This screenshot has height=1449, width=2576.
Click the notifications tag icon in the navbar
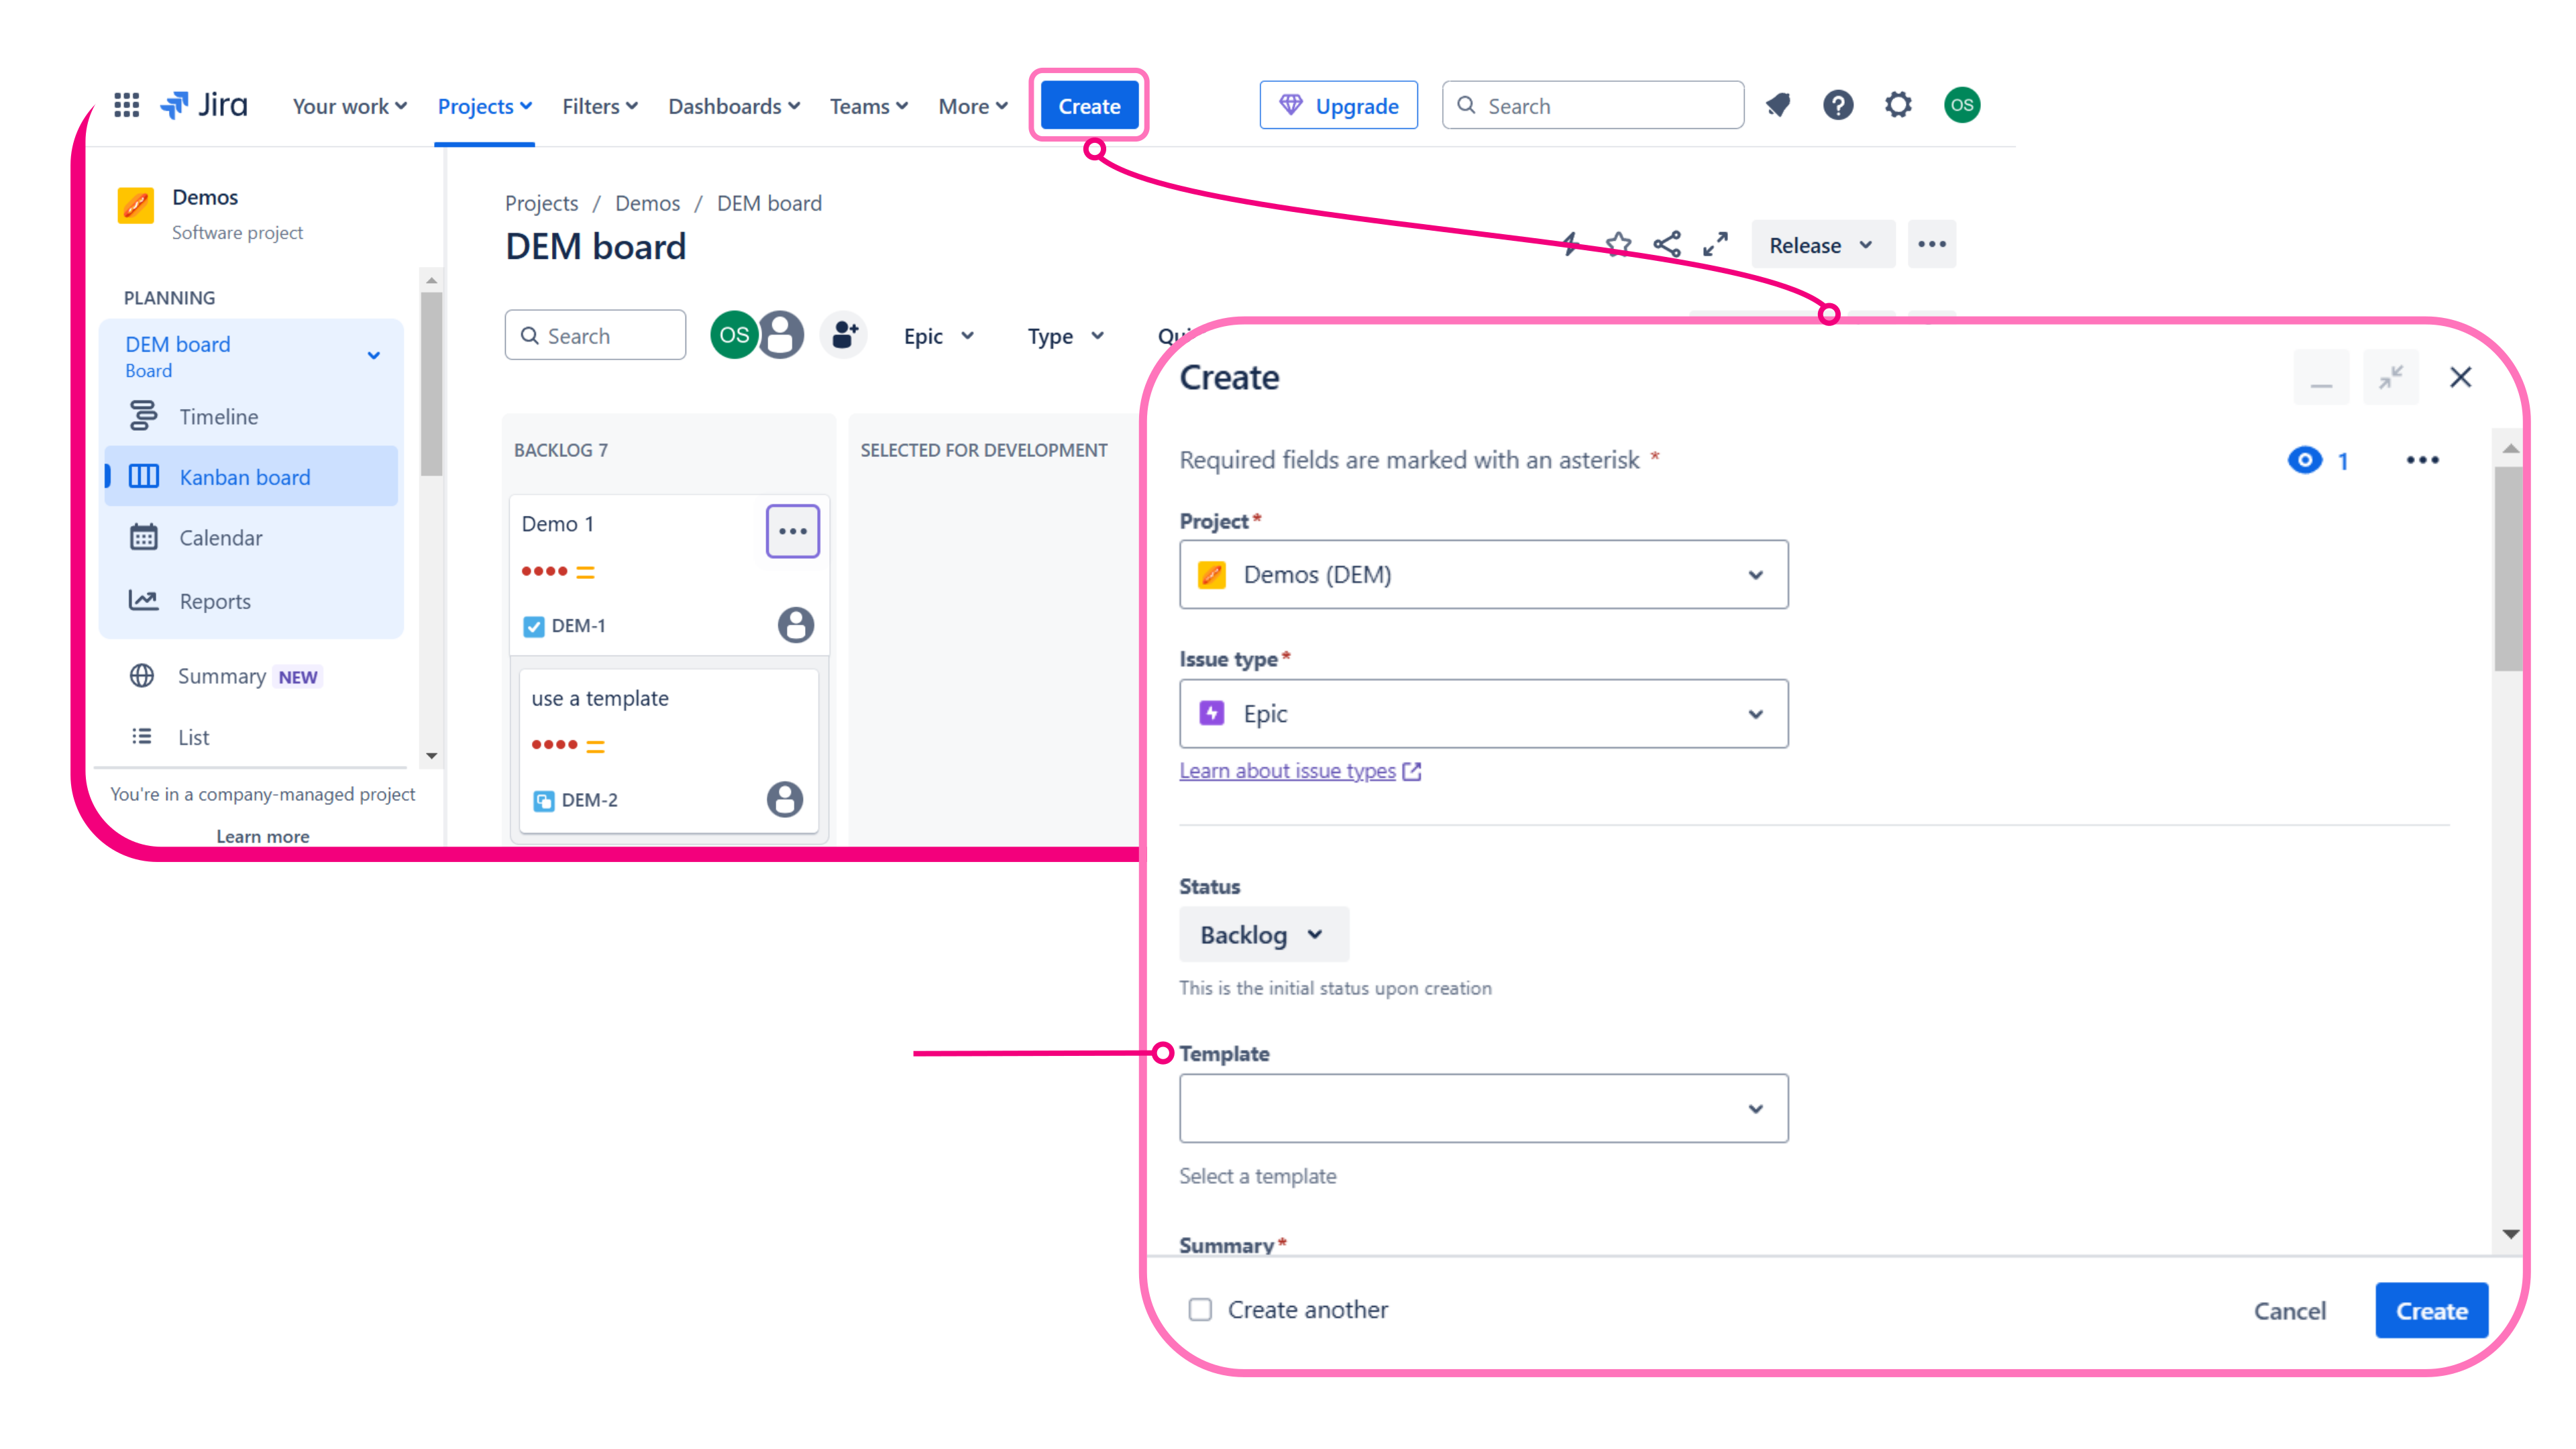(1778, 105)
